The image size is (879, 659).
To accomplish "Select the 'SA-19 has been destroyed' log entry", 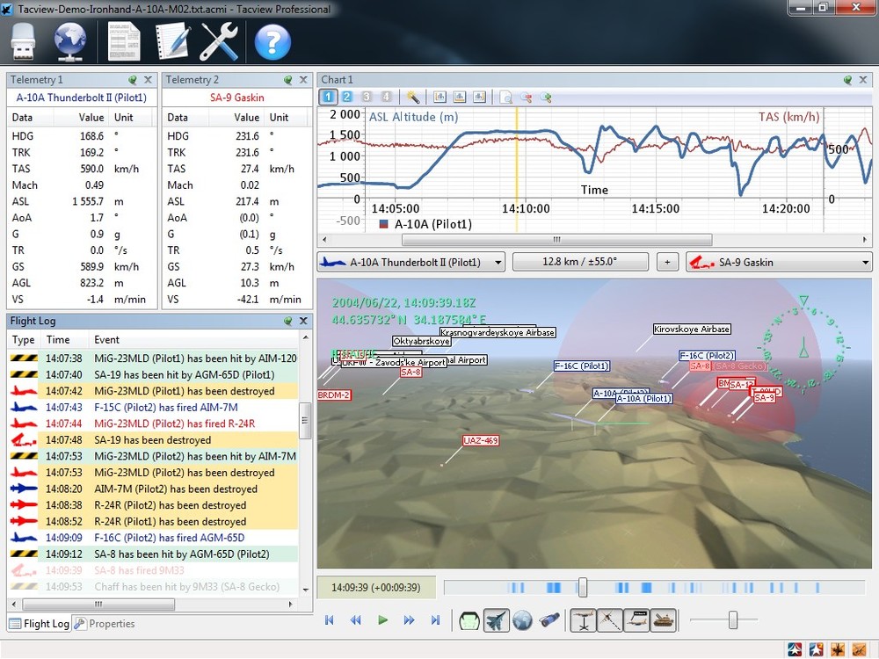I will 154,440.
